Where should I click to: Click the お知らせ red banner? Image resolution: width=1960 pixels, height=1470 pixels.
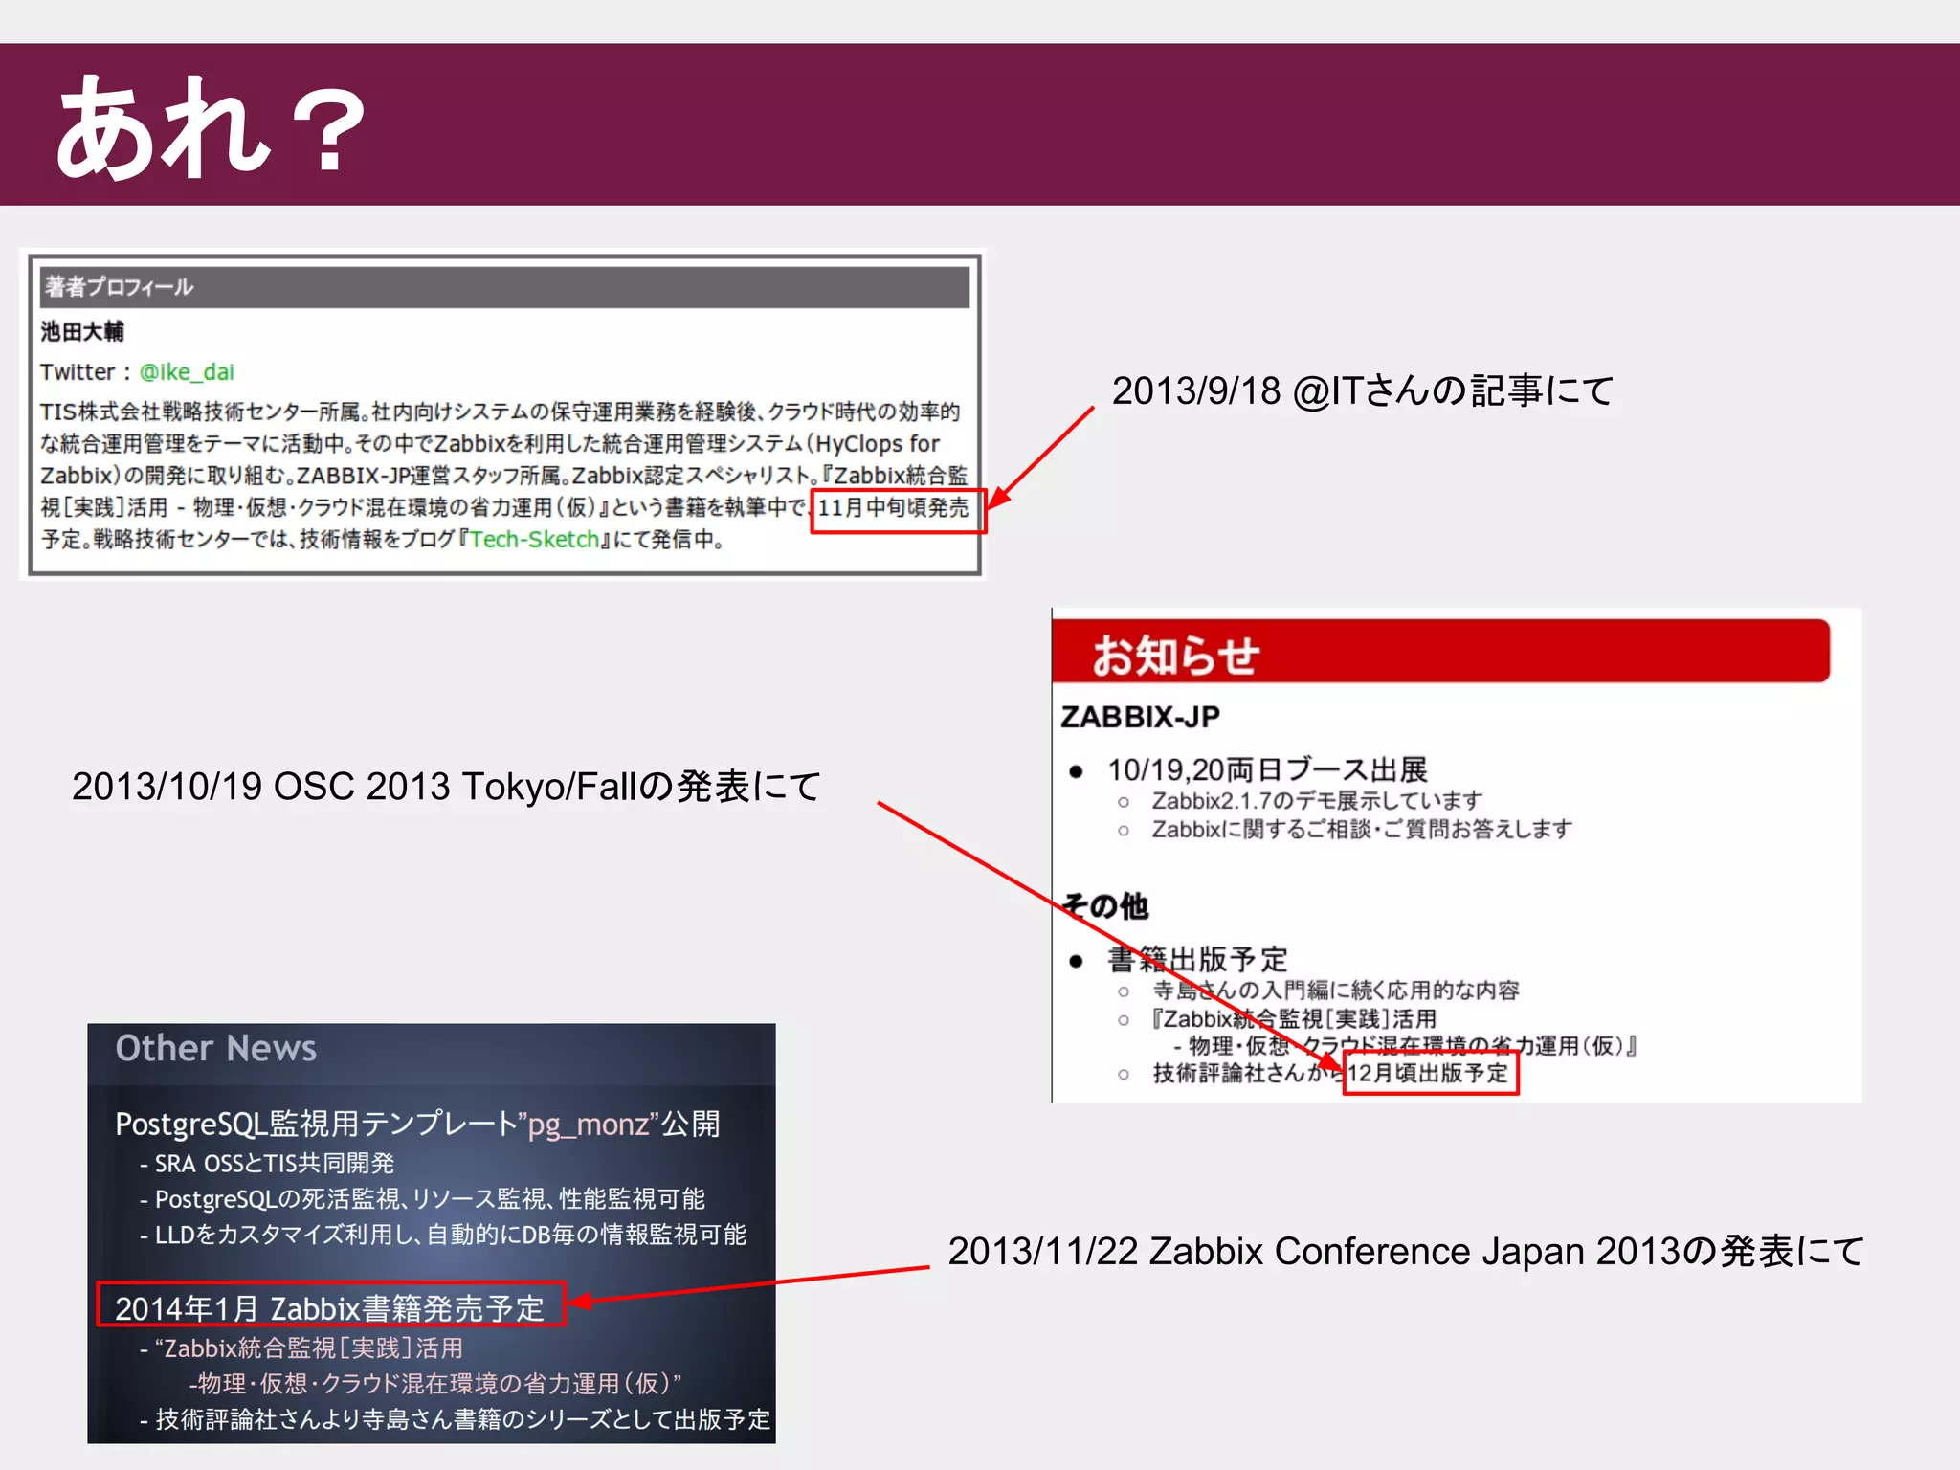[1441, 652]
